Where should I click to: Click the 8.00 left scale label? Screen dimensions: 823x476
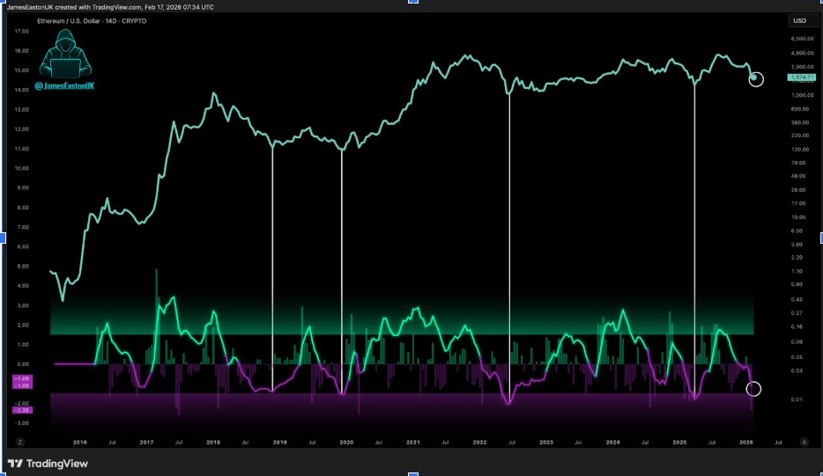point(21,208)
